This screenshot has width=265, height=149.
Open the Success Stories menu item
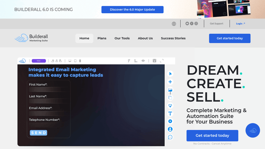coord(173,38)
